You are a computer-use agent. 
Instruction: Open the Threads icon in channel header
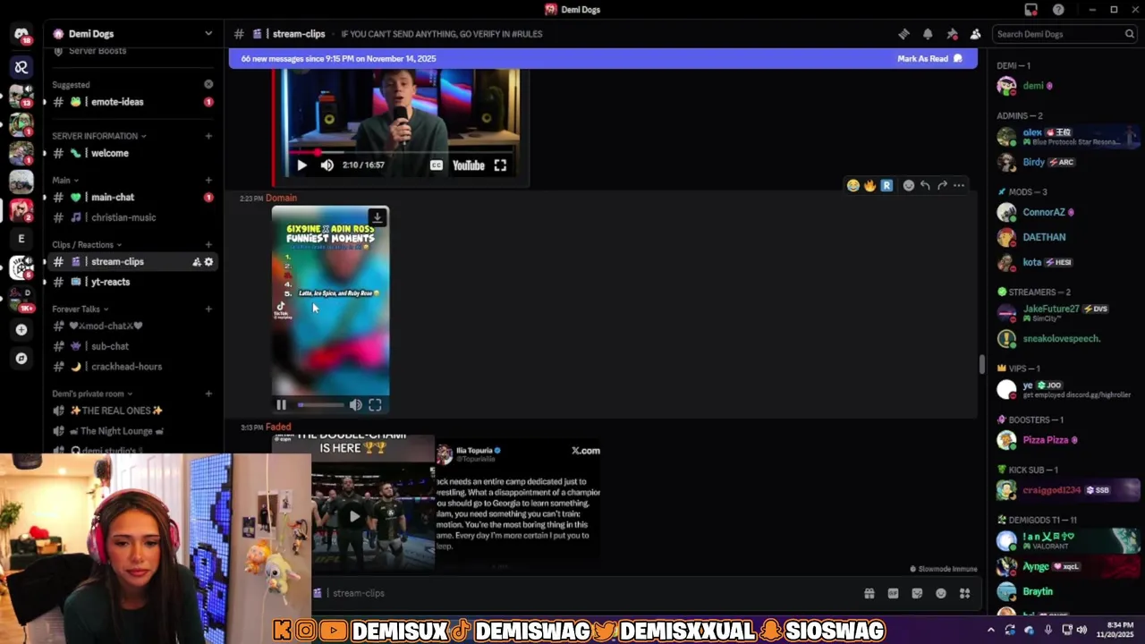pyautogui.click(x=903, y=34)
